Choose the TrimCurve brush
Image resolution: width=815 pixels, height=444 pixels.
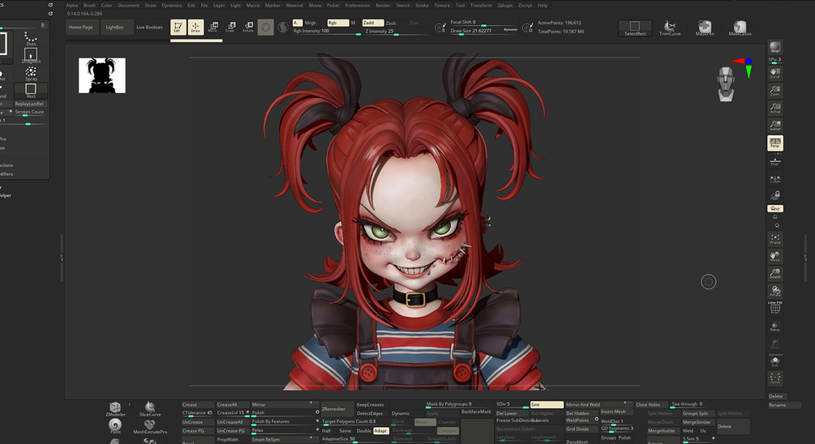(670, 28)
